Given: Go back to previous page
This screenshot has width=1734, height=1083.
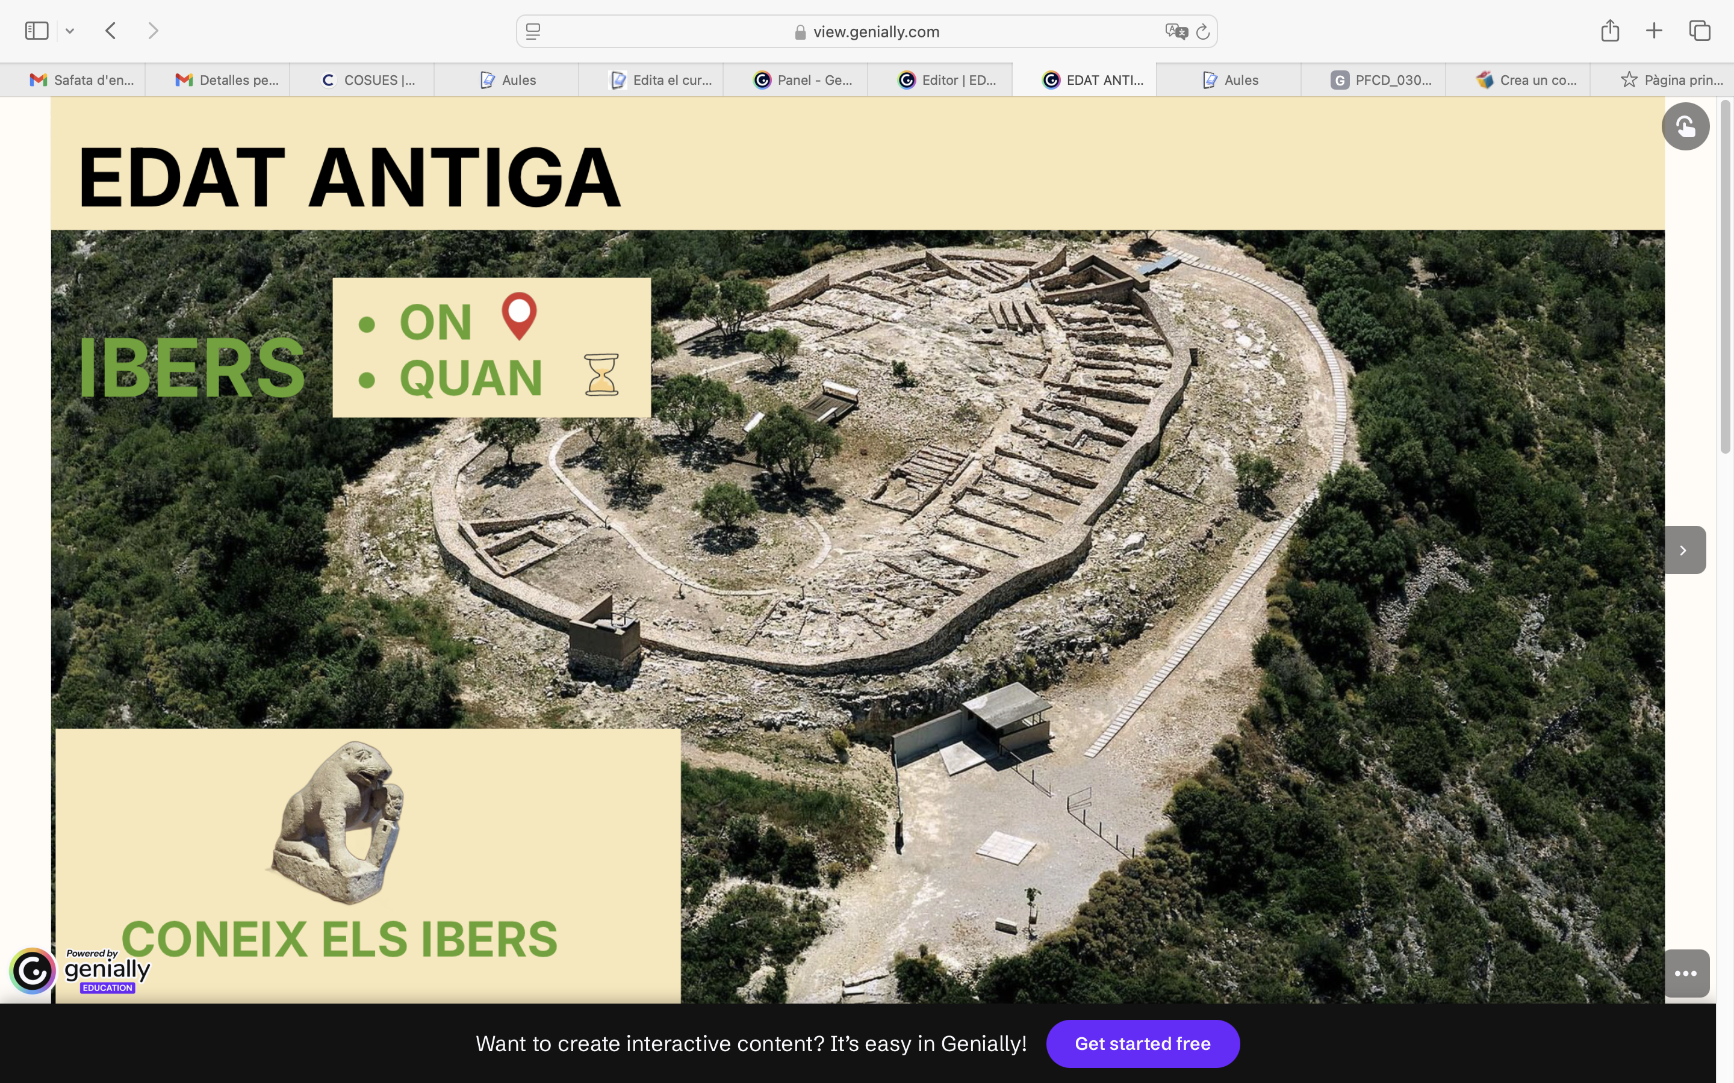Looking at the screenshot, I should pos(110,31).
